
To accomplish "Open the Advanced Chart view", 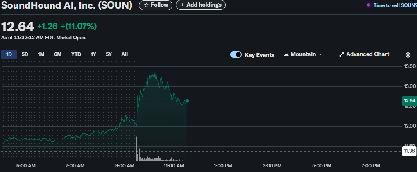I will click(x=364, y=54).
